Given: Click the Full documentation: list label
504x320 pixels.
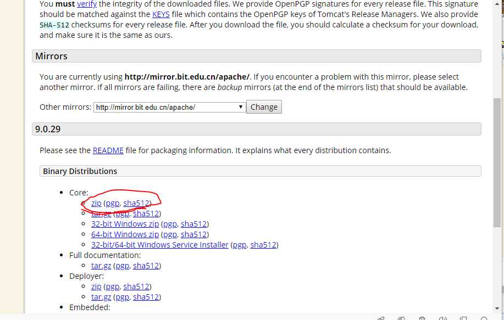Looking at the screenshot, I should pyautogui.click(x=105, y=255).
